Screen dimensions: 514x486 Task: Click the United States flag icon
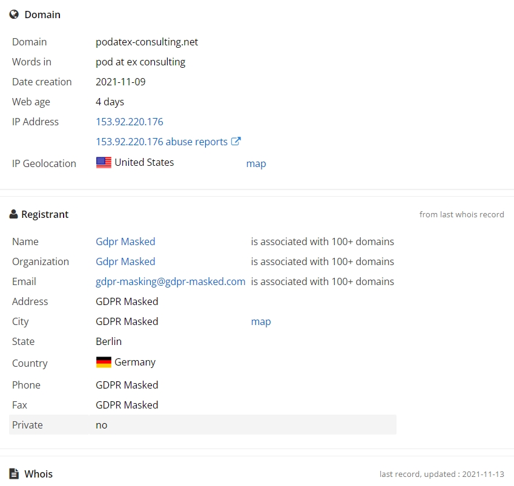(104, 163)
